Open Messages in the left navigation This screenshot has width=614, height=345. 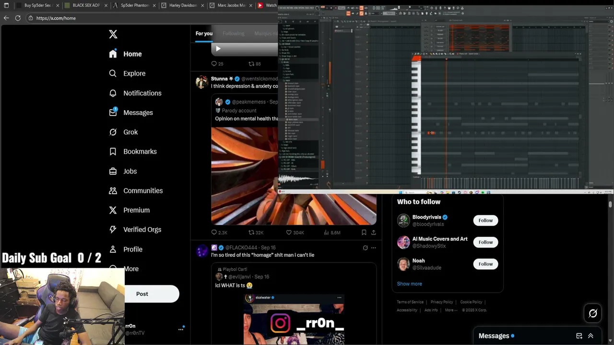130,113
